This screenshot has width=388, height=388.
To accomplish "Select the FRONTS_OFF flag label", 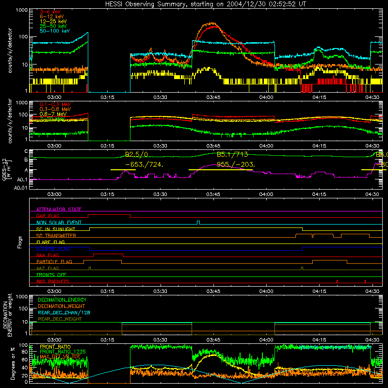I will (x=51, y=275).
